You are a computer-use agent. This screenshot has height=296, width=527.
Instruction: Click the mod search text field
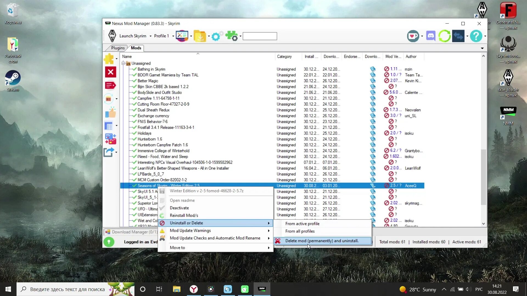260,36
